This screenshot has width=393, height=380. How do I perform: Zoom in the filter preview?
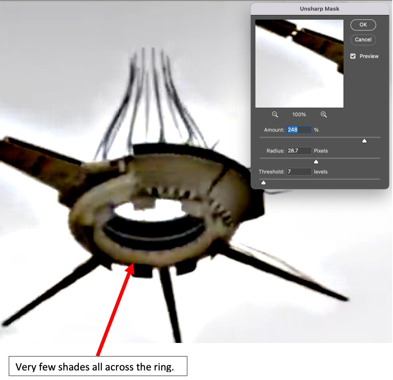pyautogui.click(x=324, y=114)
